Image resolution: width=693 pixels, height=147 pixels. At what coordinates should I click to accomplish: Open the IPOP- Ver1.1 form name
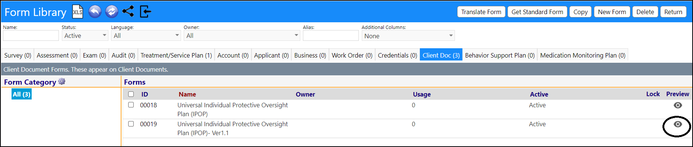click(x=232, y=128)
